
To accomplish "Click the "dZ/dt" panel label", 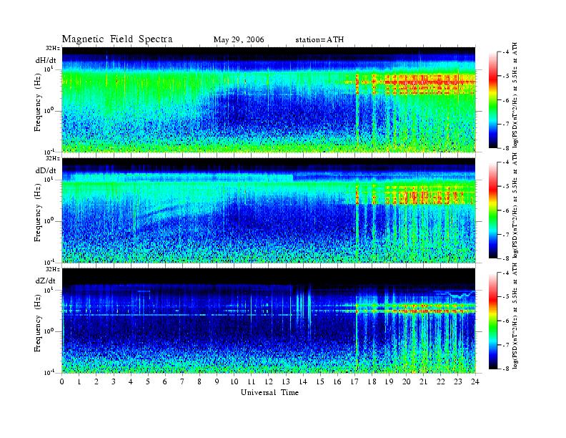I will pyautogui.click(x=46, y=281).
